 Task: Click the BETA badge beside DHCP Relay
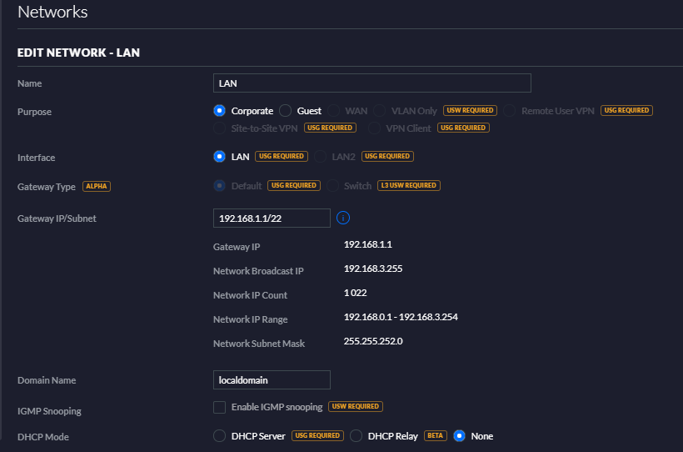(436, 435)
